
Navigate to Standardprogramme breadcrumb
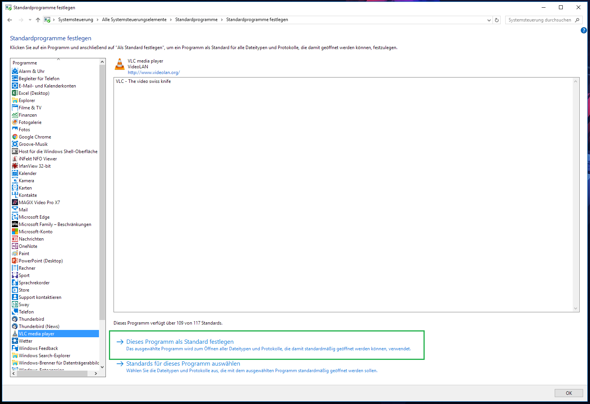(196, 20)
